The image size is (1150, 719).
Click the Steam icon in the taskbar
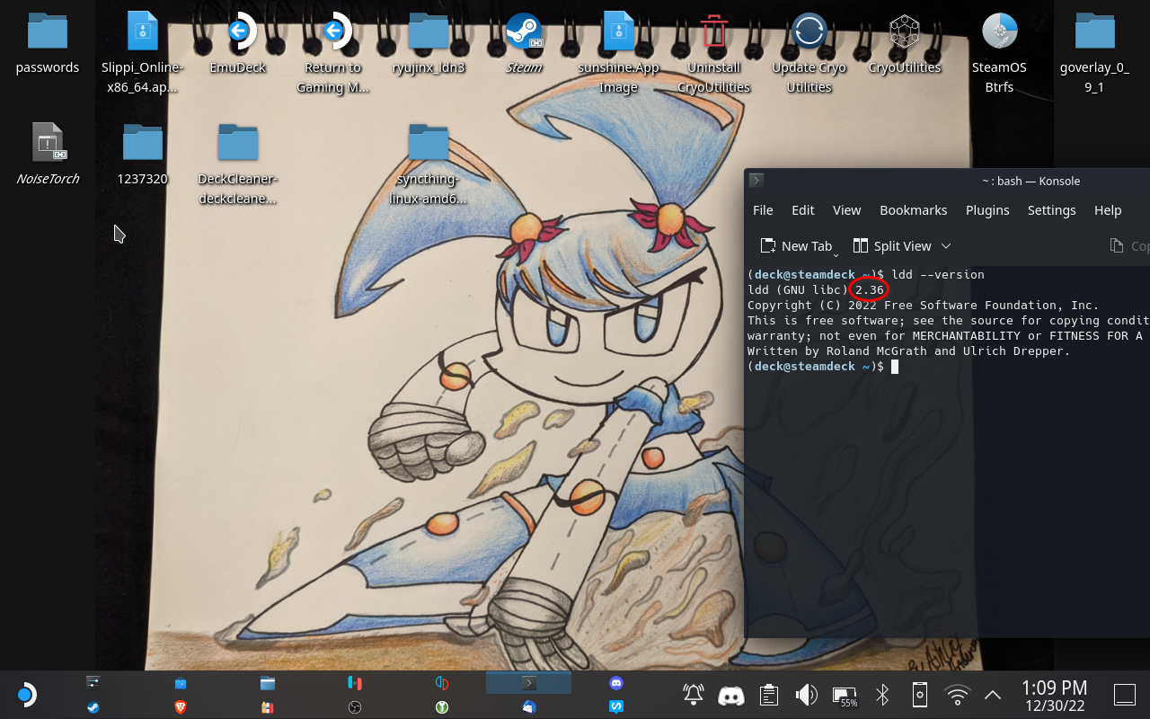93,707
